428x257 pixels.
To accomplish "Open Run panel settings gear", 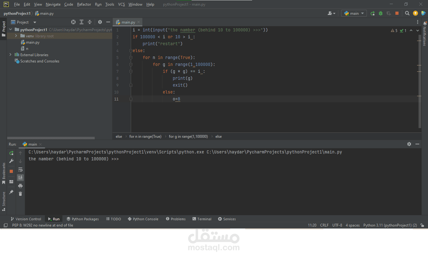I will point(409,144).
